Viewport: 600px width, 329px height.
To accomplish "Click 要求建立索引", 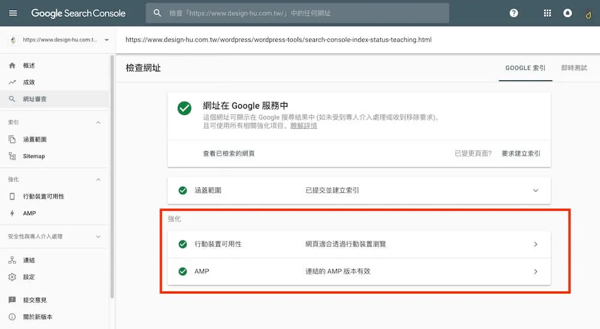I will [521, 153].
